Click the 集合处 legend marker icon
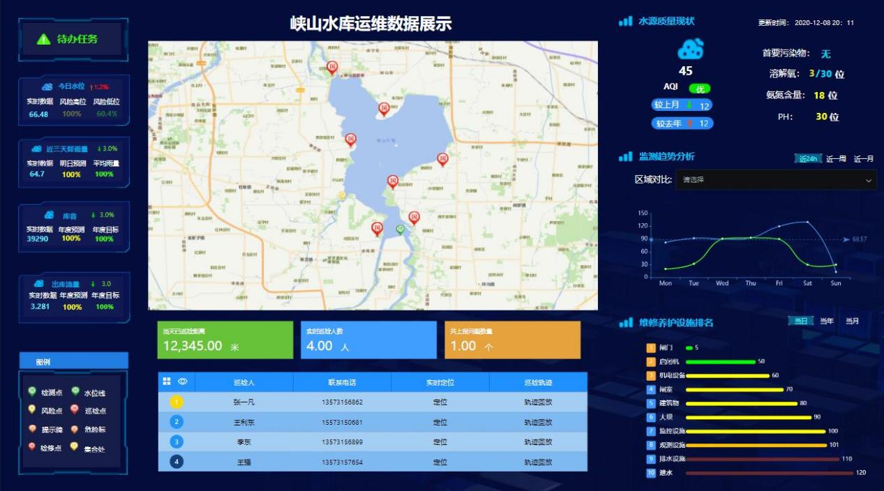The width and height of the screenshot is (884, 491). 74,447
